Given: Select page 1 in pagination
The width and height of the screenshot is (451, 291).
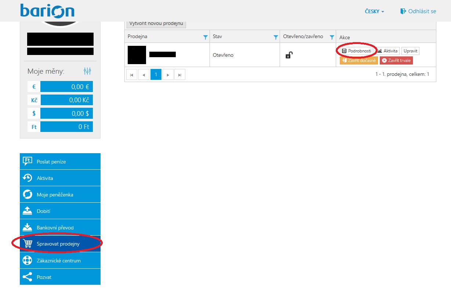Looking at the screenshot, I should 156,75.
